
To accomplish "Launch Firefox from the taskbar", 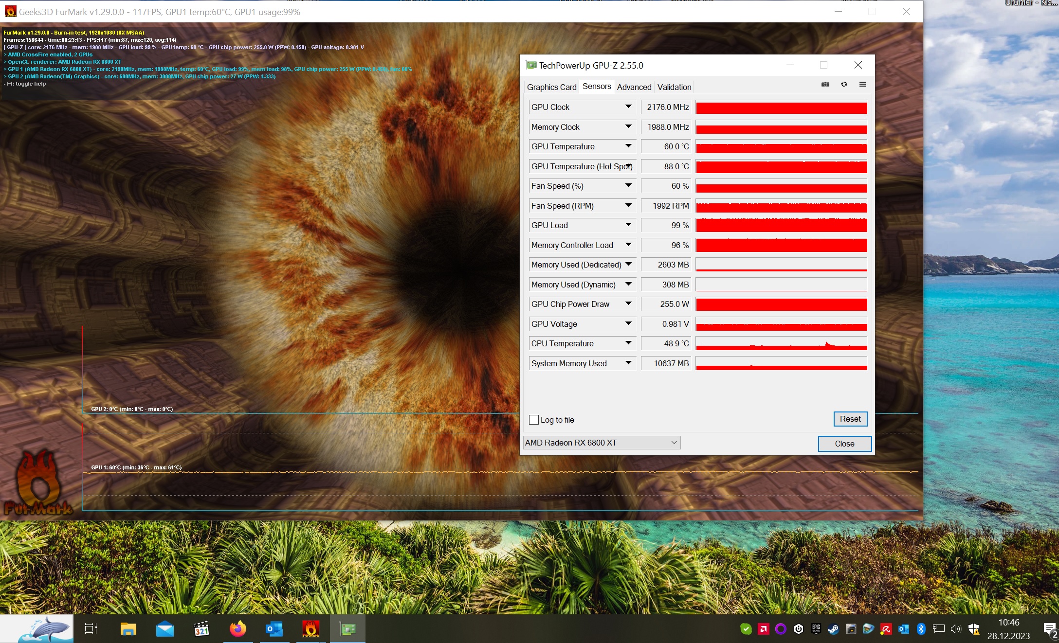I will (238, 629).
